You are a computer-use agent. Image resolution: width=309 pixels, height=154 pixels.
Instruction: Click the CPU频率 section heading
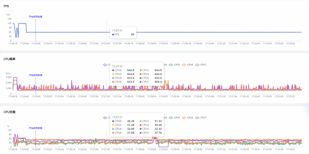(x=9, y=59)
